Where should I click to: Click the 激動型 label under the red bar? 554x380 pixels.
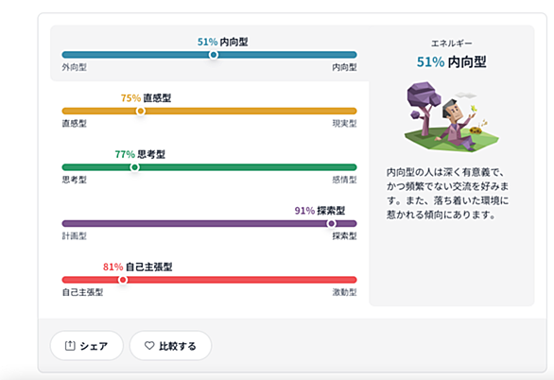[x=344, y=292]
